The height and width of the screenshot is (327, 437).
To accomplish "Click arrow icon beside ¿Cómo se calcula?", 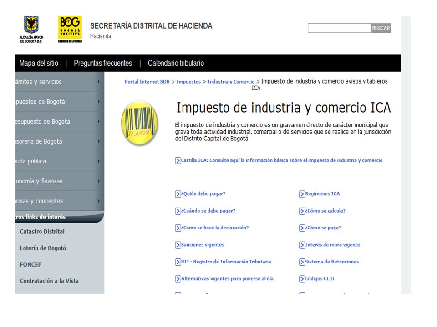I will (302, 211).
